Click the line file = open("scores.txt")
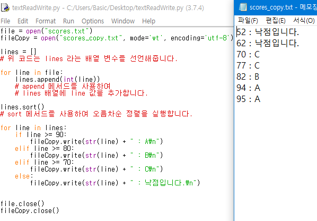 [46, 31]
